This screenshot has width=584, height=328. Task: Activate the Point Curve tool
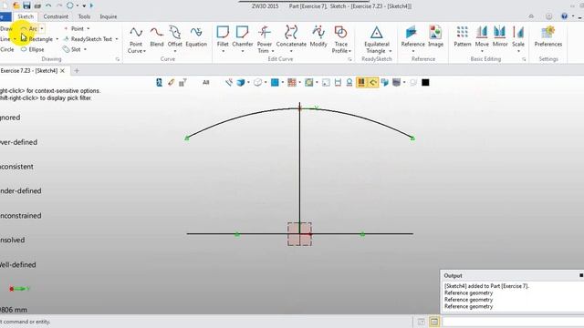point(136,39)
